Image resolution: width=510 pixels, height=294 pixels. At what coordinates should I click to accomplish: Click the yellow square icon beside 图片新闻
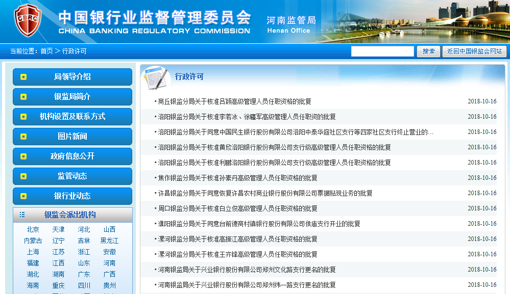(23, 137)
